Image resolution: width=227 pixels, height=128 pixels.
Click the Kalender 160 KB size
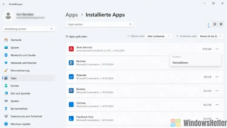tap(207, 77)
